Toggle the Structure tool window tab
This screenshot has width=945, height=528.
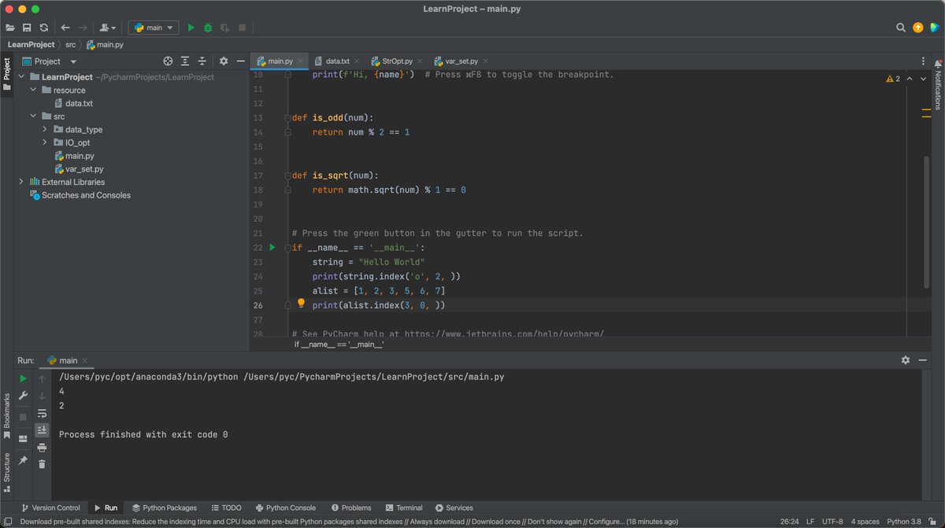point(6,472)
